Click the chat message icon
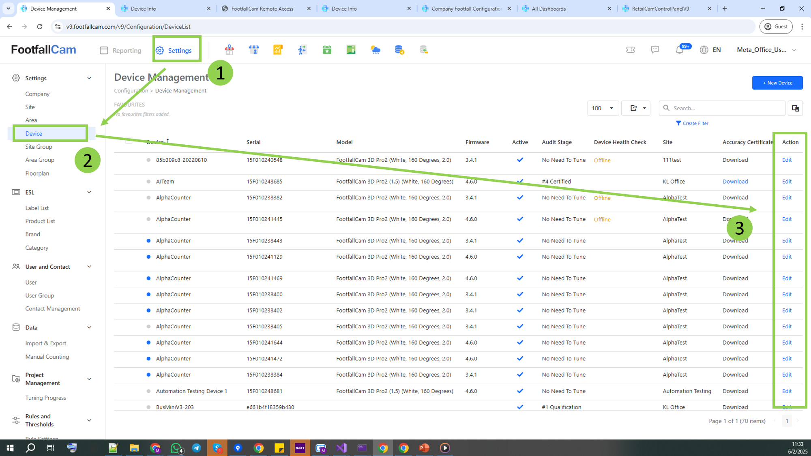This screenshot has width=811, height=456. point(655,50)
